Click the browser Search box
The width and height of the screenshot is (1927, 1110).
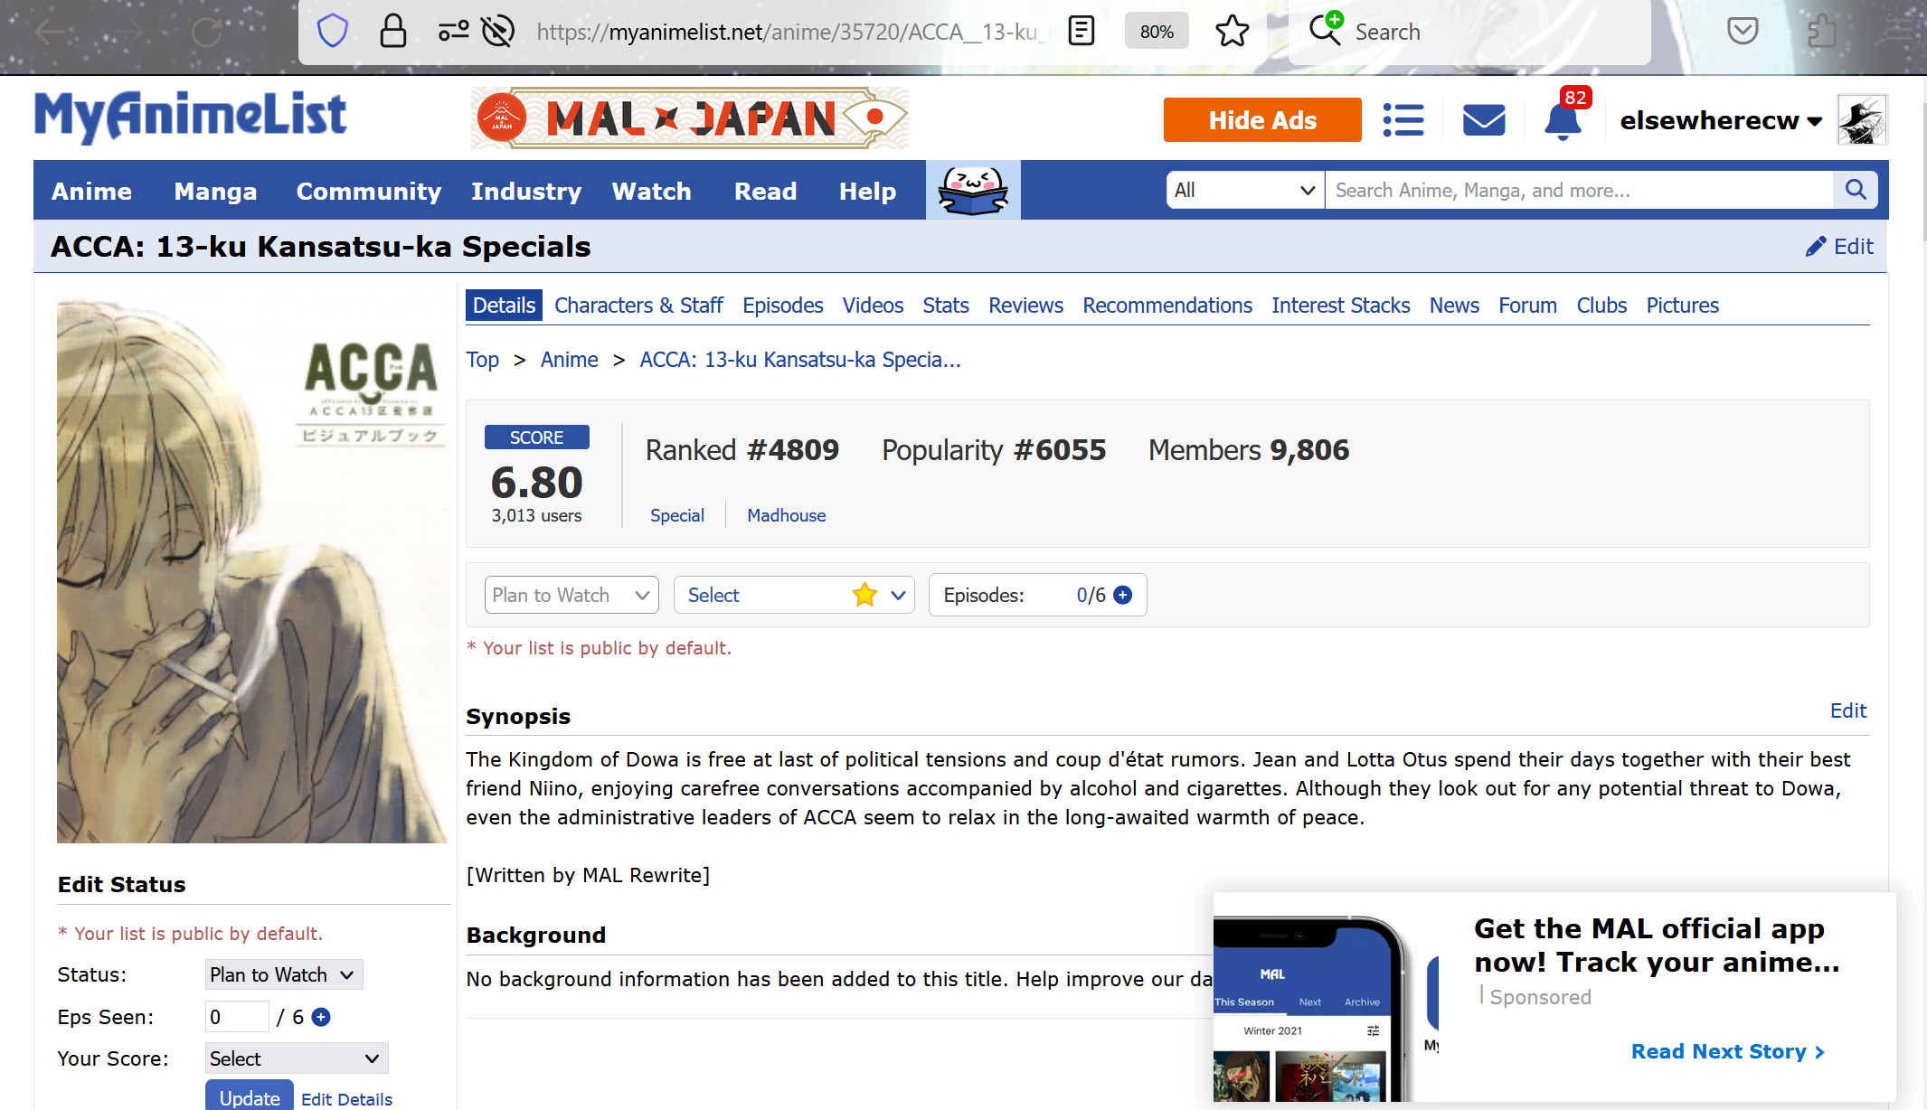[1469, 32]
